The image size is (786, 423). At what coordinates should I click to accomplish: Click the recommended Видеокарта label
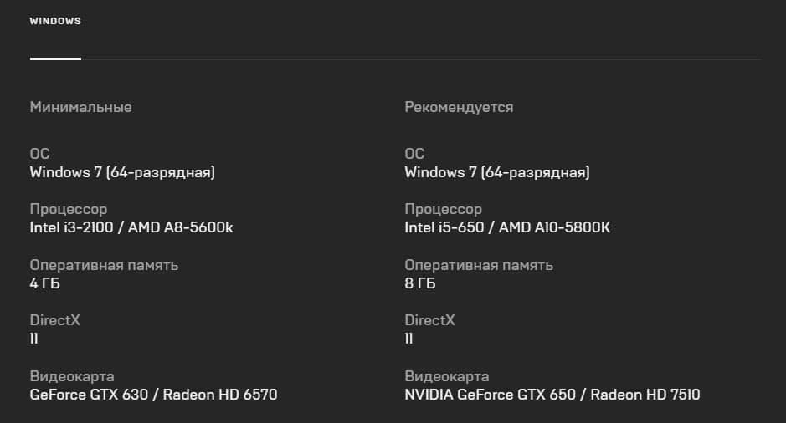pos(447,376)
